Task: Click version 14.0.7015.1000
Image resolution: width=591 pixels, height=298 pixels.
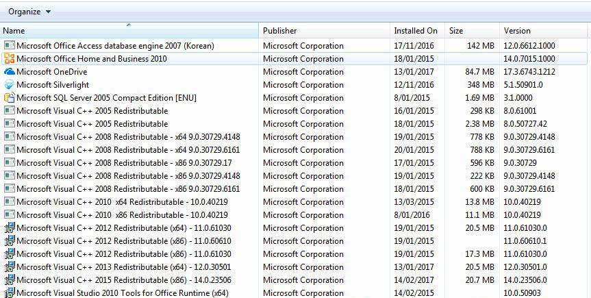Action: 529,59
